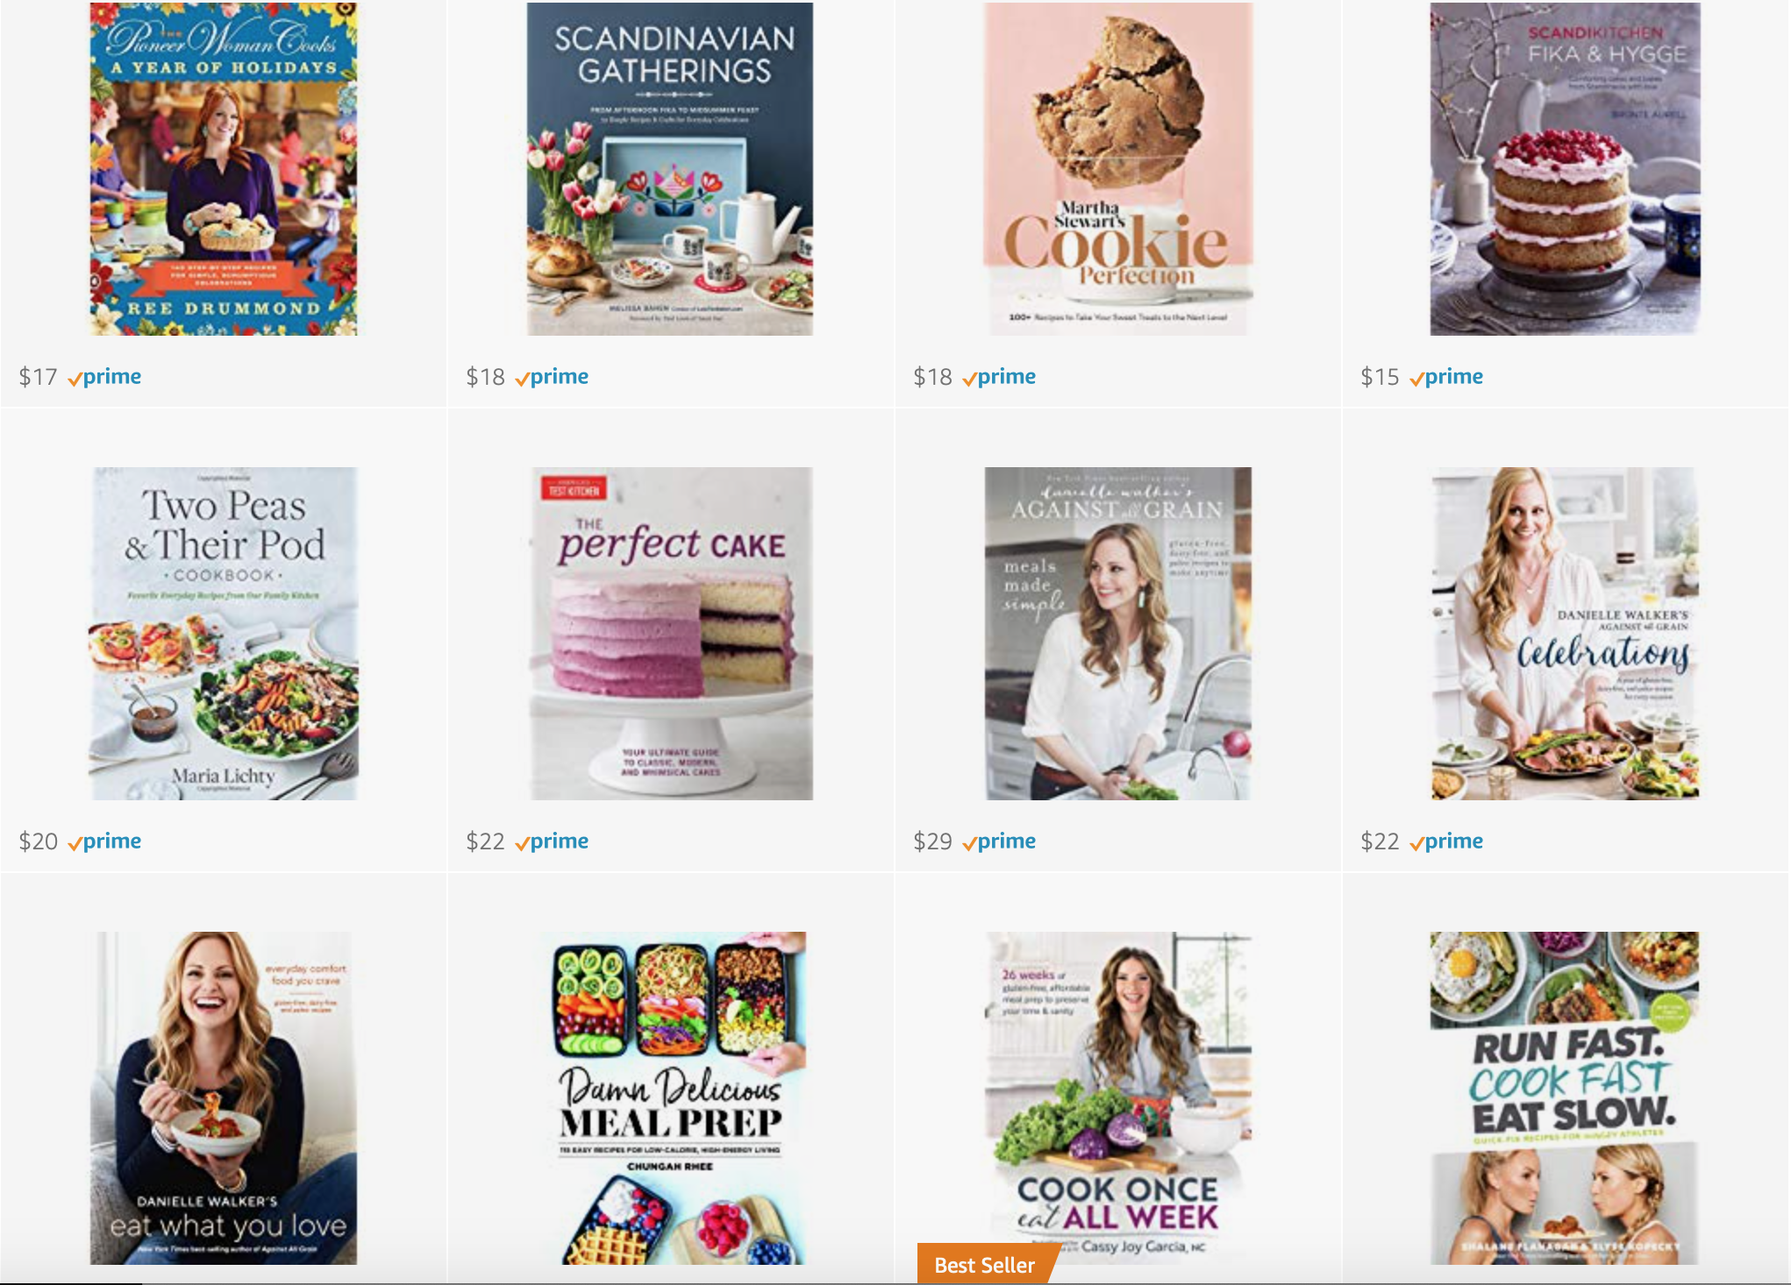Image resolution: width=1791 pixels, height=1285 pixels.
Task: Select Against All Grain Meals Made Simple
Action: (x=1118, y=633)
